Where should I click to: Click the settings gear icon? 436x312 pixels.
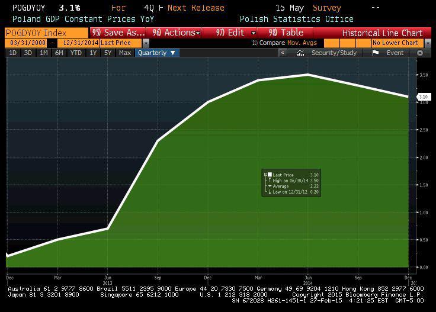click(420, 53)
